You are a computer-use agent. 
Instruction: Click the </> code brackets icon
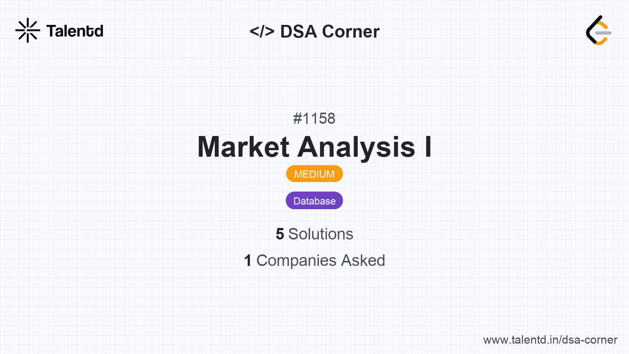[262, 31]
